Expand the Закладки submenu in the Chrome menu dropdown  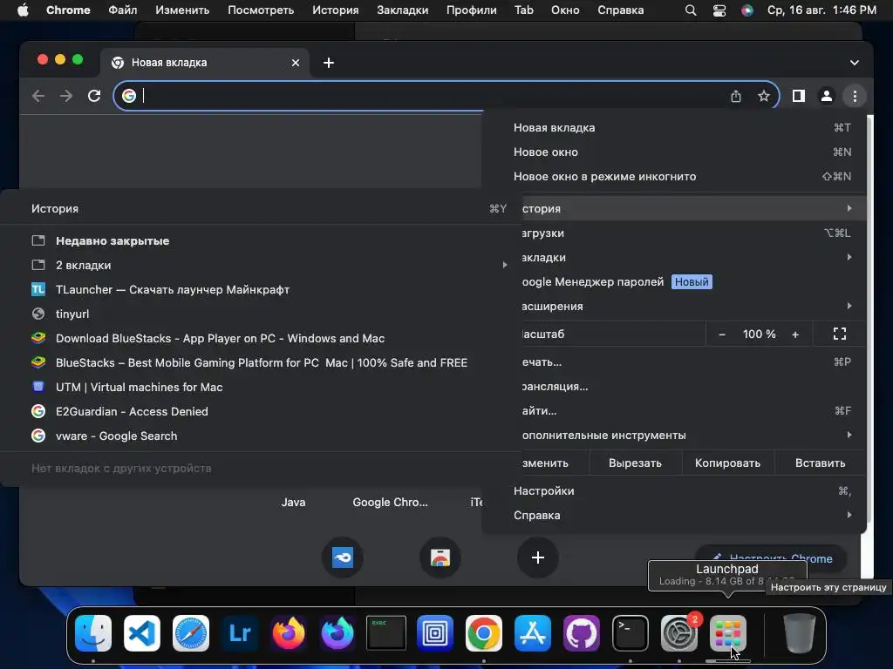pos(693,258)
